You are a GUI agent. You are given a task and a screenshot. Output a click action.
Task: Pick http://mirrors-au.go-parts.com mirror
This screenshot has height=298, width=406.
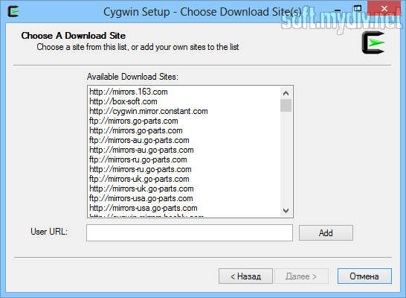[x=141, y=150]
